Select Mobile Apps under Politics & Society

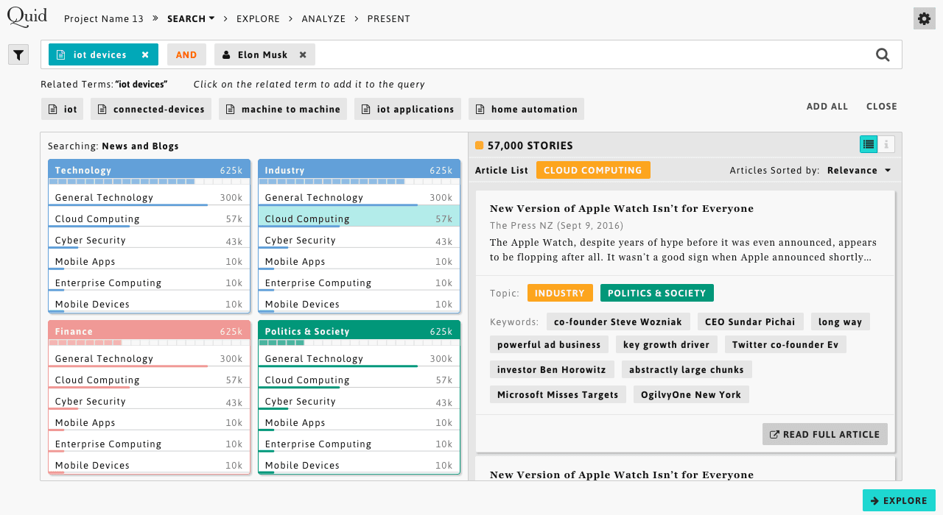pos(359,422)
